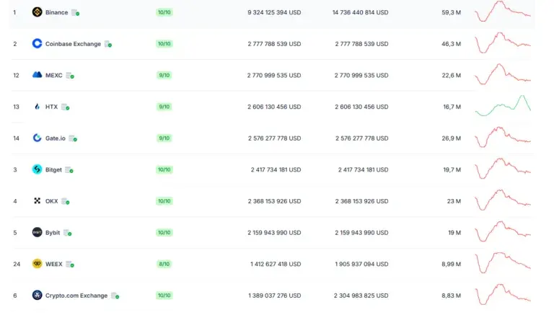
Task: Click rank number 24 in WEEX row
Action: pos(17,264)
